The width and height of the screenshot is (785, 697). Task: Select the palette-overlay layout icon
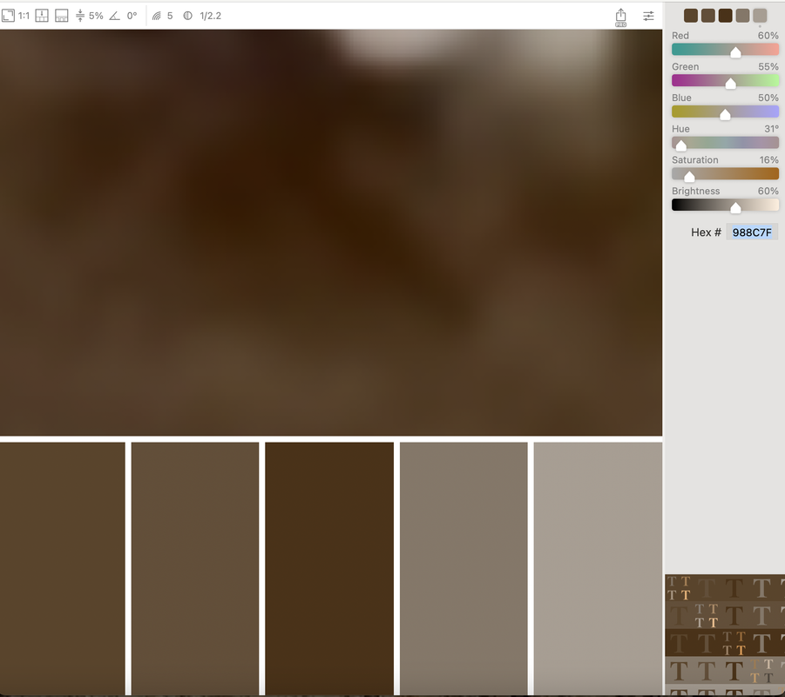[62, 16]
